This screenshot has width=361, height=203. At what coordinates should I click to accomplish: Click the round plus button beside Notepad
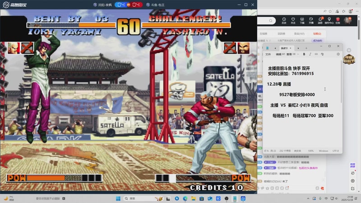pyautogui.click(x=349, y=50)
